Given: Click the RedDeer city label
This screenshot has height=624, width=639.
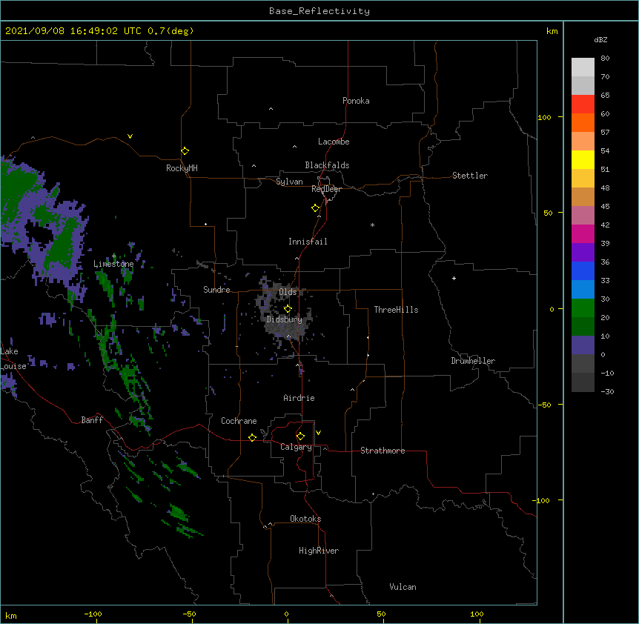Looking at the screenshot, I should tap(326, 189).
